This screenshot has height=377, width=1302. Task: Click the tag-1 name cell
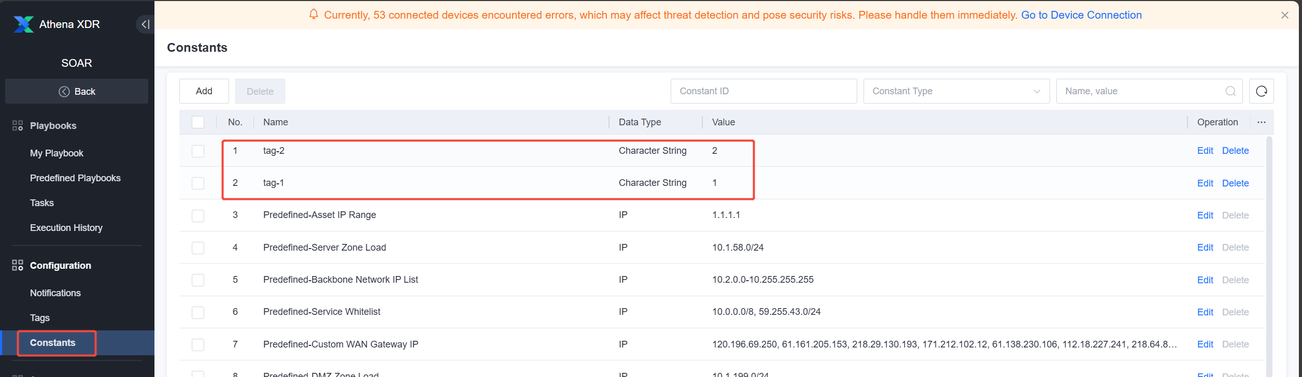point(274,183)
